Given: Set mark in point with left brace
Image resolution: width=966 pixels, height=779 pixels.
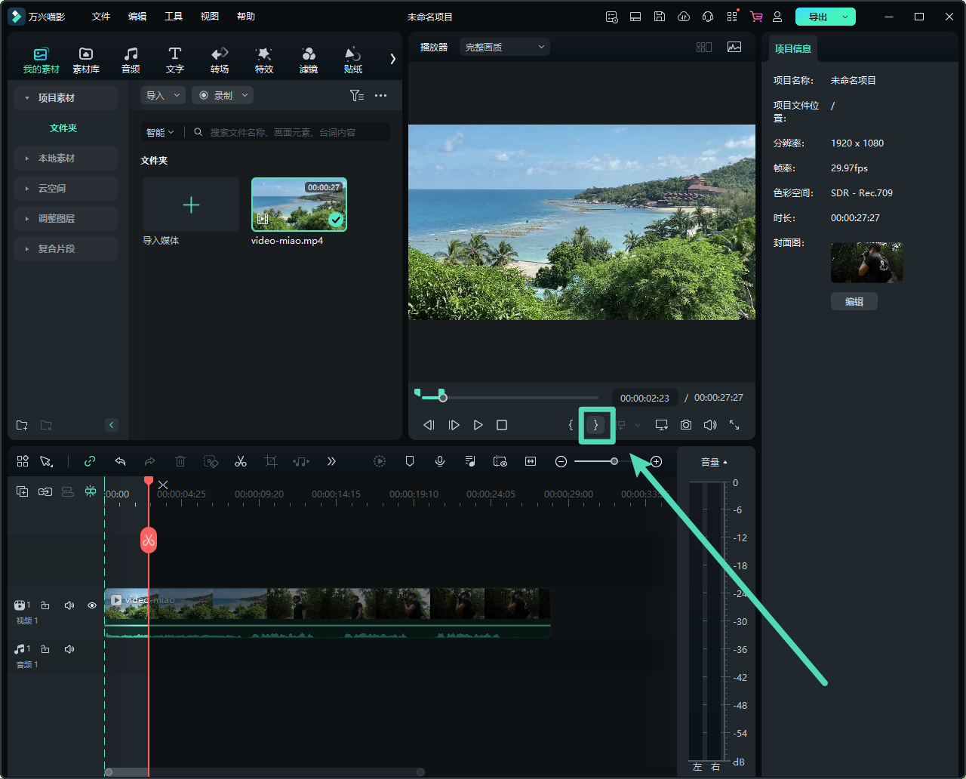Looking at the screenshot, I should [x=571, y=425].
